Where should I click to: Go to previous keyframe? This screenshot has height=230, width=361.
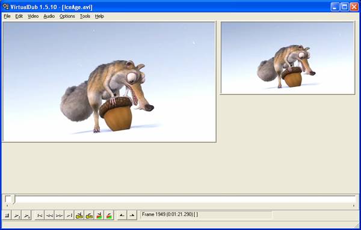79,216
